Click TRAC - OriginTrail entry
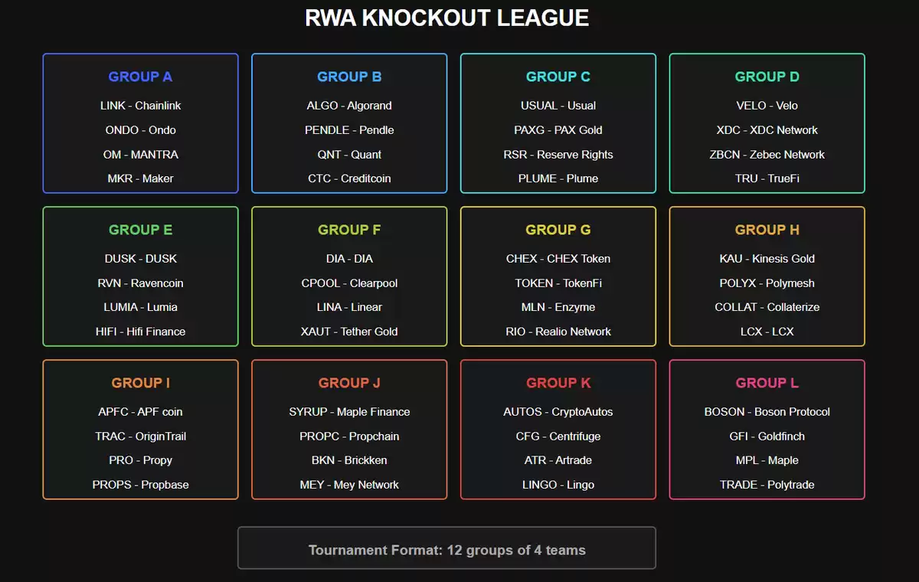This screenshot has height=582, width=919. tap(140, 436)
